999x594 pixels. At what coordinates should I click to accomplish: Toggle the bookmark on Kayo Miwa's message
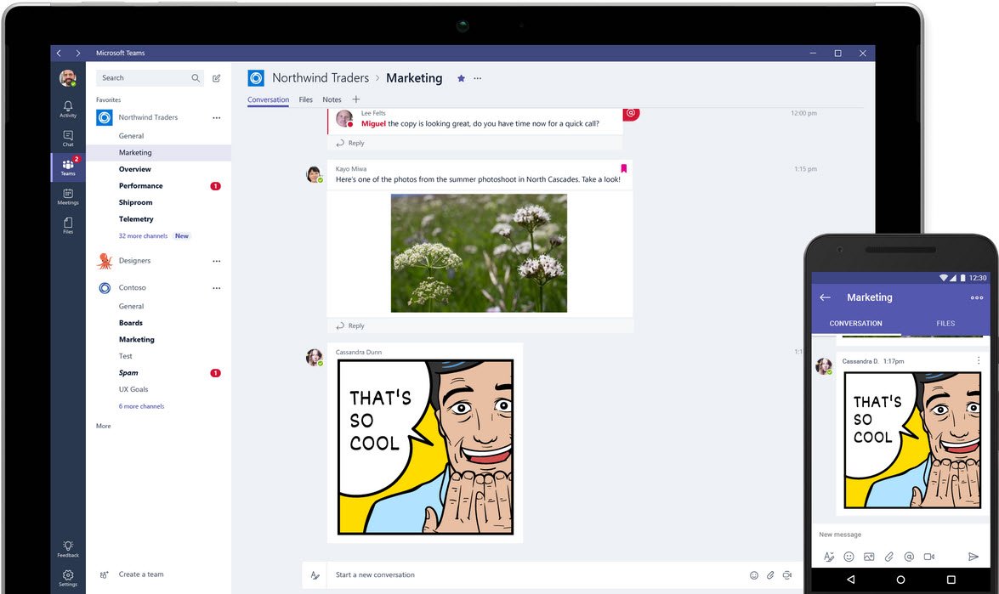click(x=623, y=168)
